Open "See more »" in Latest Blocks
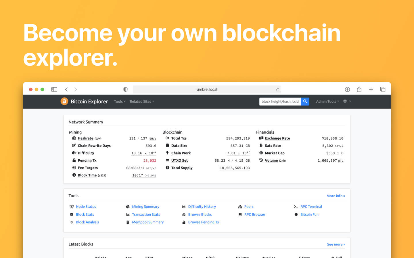This screenshot has height=258, width=414. [x=336, y=244]
